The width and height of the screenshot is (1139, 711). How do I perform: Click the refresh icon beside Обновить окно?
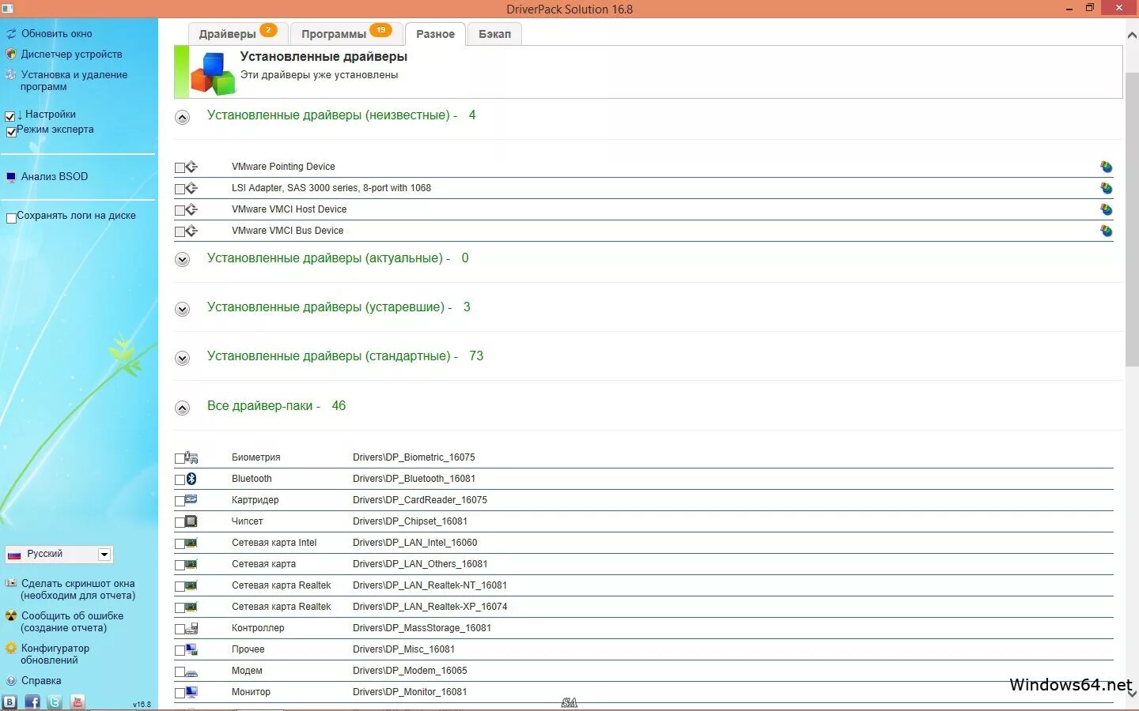(x=11, y=34)
